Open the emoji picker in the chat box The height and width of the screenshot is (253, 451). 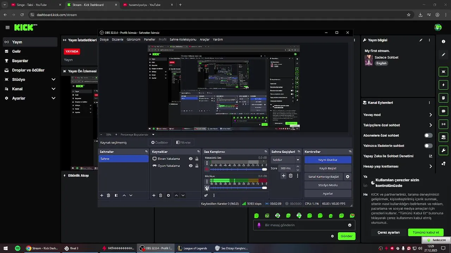[x=350, y=225]
